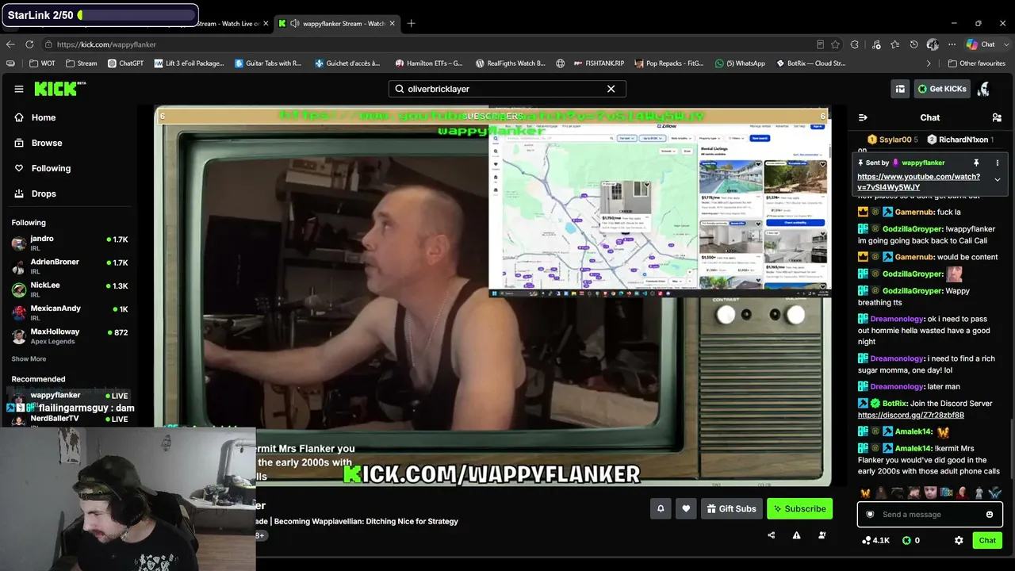Open the ChatGPT bookmark

click(x=125, y=63)
